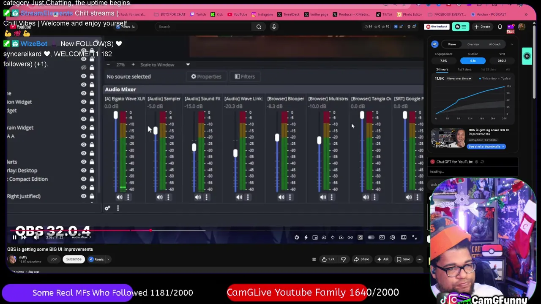Open more actions menu beside Save
The height and width of the screenshot is (304, 541).
coord(419,259)
